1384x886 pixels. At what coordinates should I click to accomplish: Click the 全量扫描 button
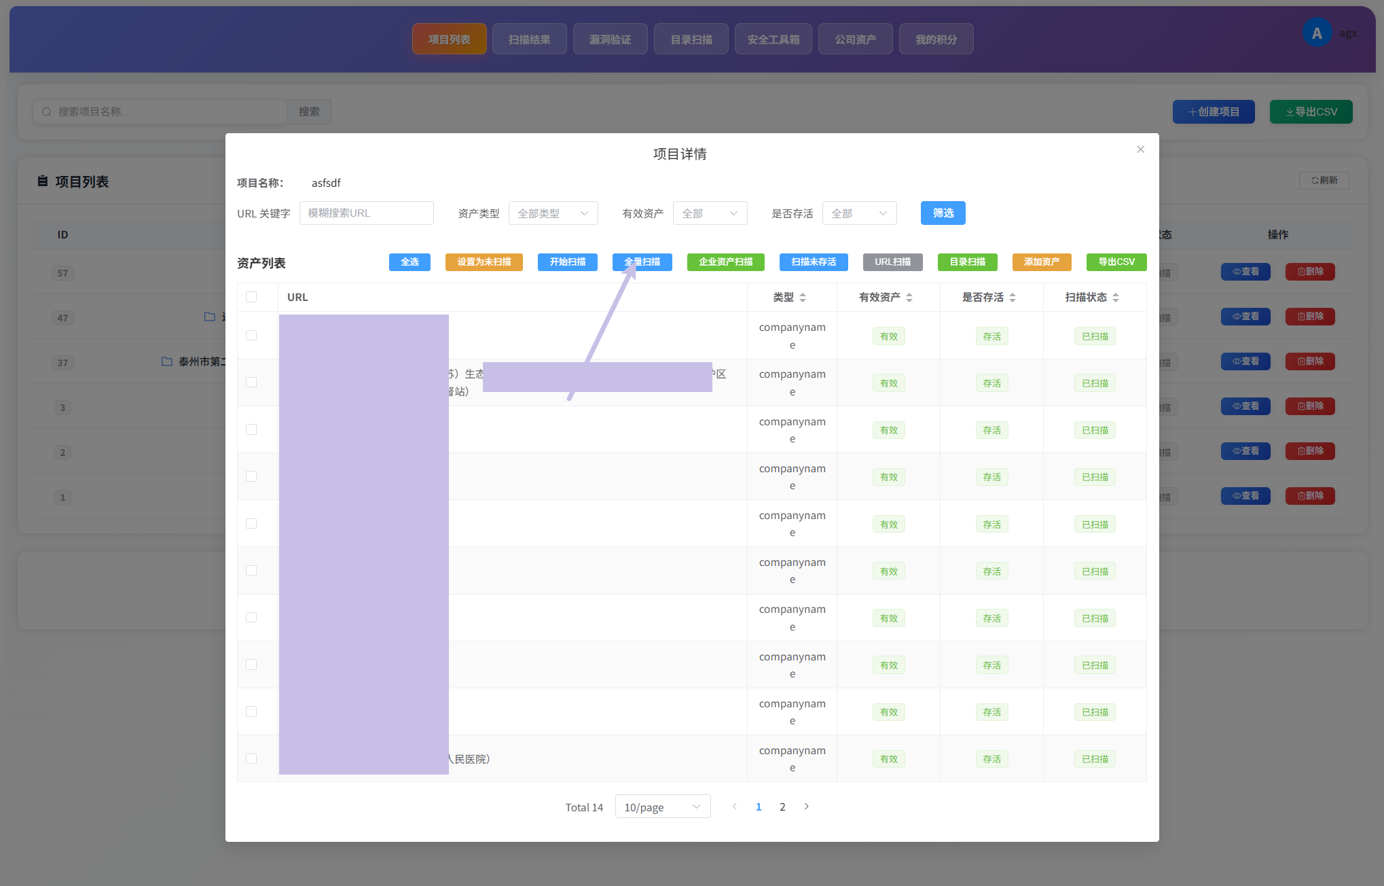coord(642,262)
